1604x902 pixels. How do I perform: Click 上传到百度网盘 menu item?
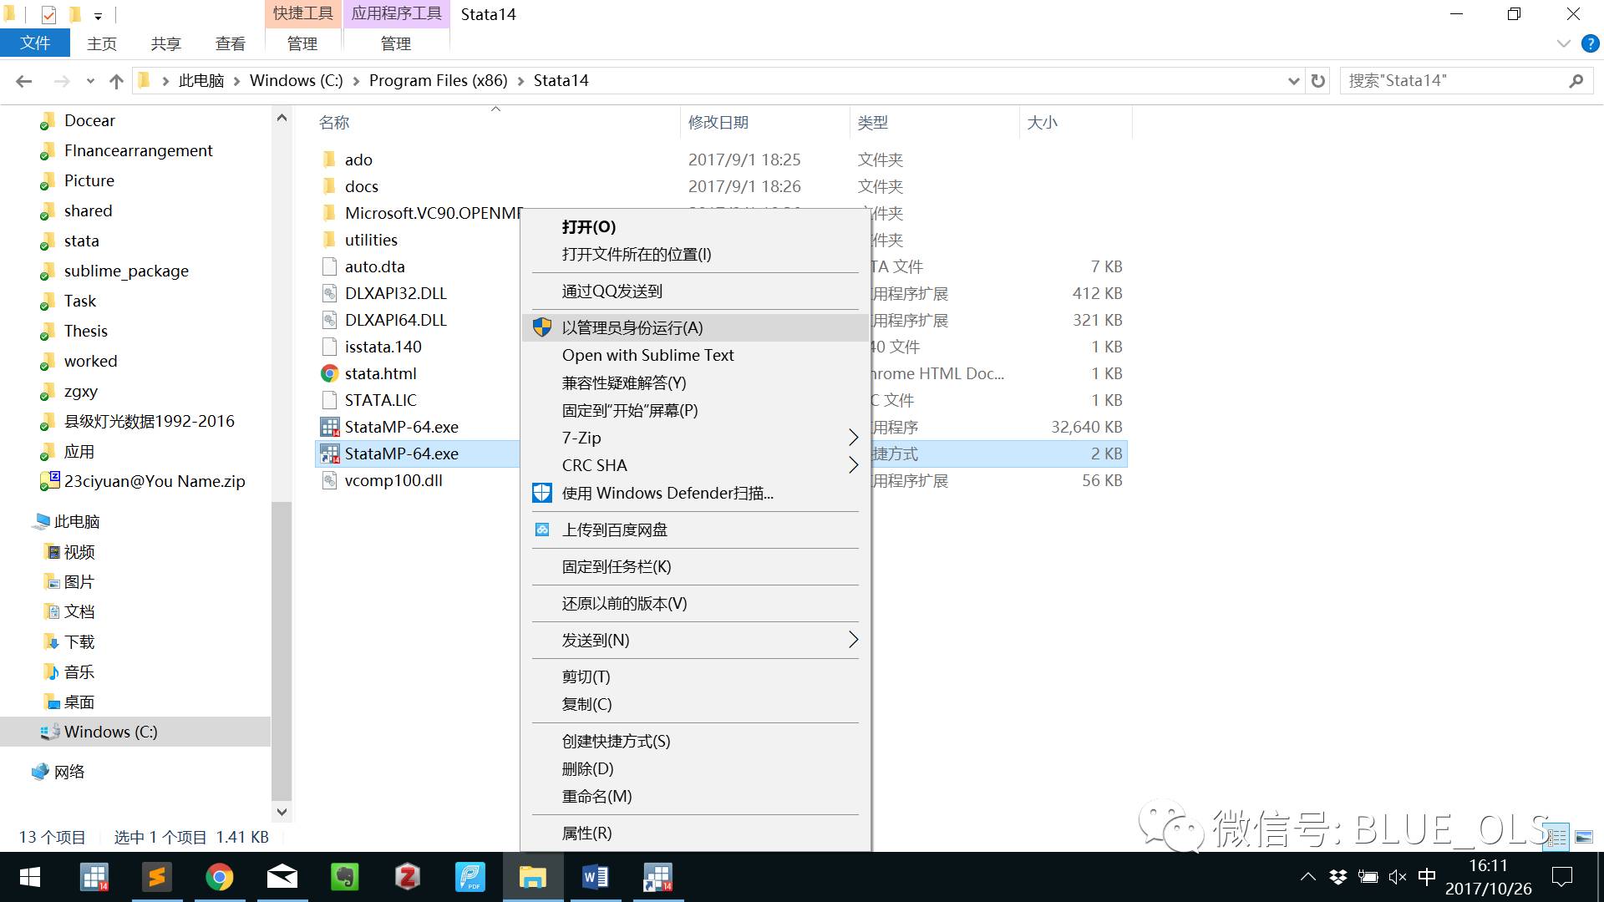(x=614, y=530)
